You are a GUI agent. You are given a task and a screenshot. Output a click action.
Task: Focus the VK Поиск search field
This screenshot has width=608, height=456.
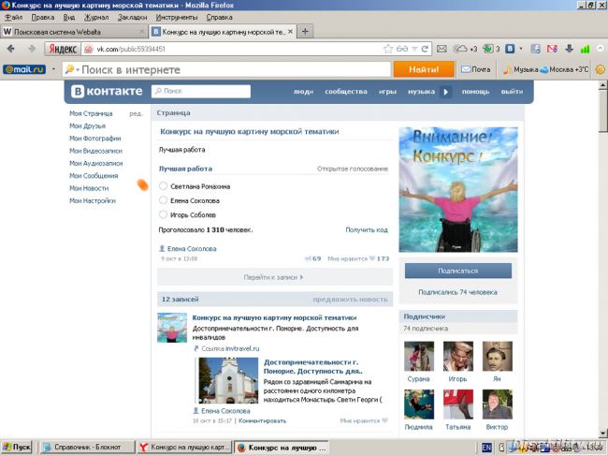[201, 91]
